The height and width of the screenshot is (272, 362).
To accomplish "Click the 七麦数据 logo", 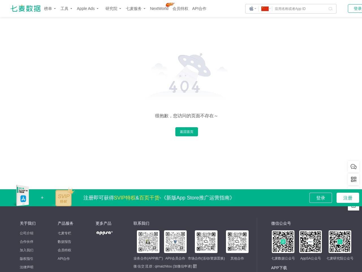I will pos(25,8).
